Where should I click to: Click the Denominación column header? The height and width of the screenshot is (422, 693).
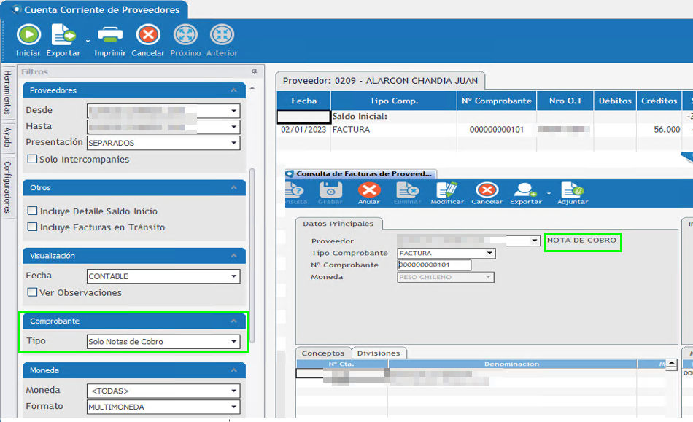tap(512, 364)
